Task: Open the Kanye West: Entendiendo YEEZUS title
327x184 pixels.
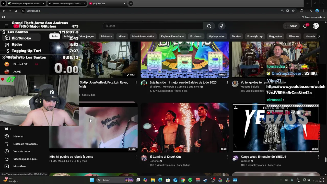Action: click(263, 157)
